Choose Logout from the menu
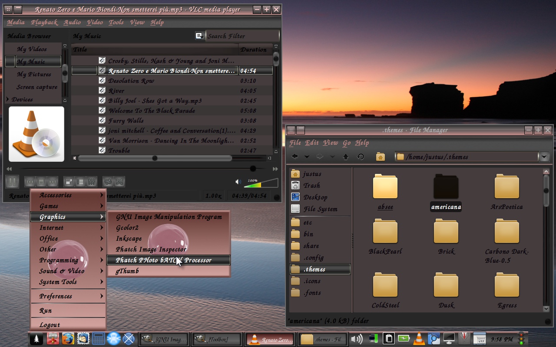 [68, 325]
